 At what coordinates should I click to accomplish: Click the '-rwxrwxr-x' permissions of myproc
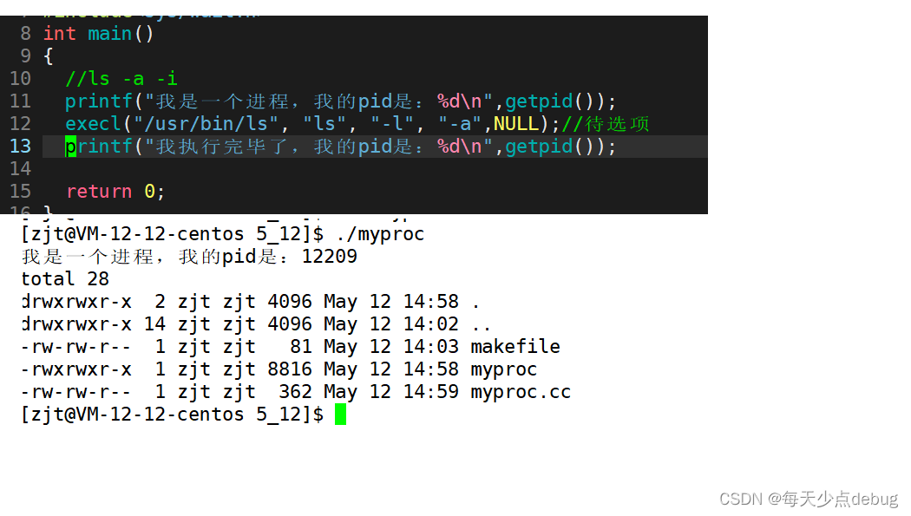[x=76, y=369]
